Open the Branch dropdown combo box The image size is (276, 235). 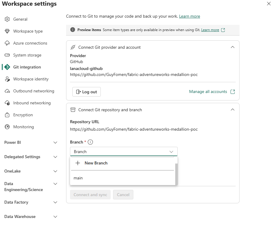click(x=124, y=152)
